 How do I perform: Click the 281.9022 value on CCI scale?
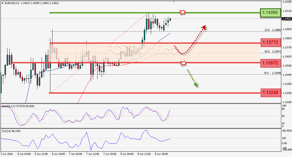(x=287, y=131)
